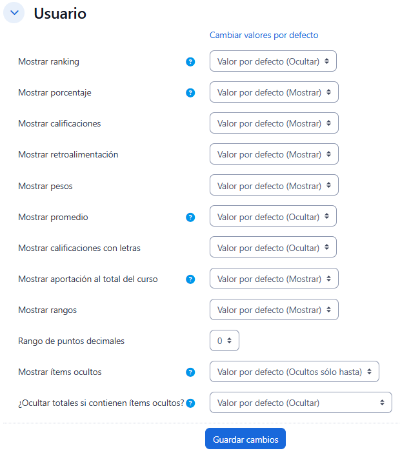Expand the Mostrar rangos dropdown
This screenshot has width=400, height=455.
point(274,310)
